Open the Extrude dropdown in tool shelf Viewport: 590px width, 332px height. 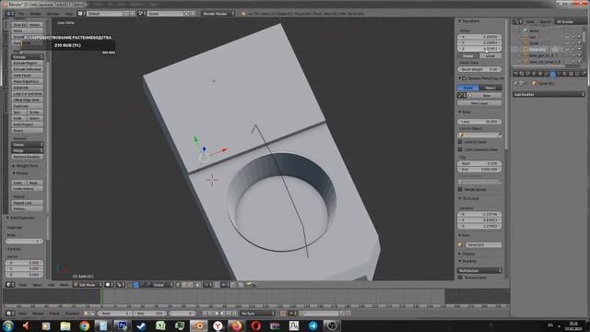[28, 57]
